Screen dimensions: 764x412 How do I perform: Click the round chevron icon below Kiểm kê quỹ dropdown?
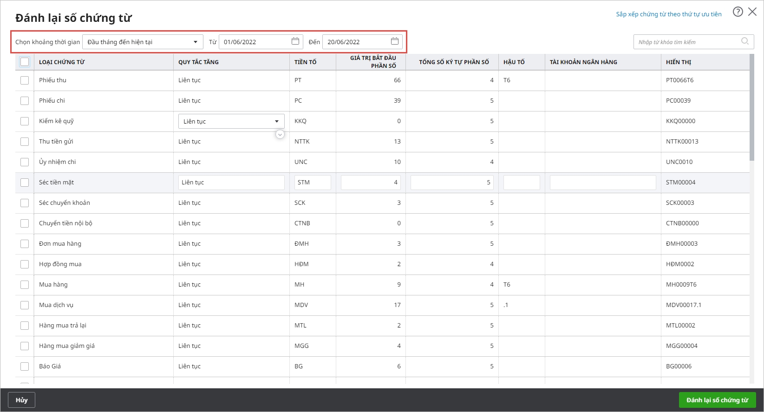click(280, 134)
